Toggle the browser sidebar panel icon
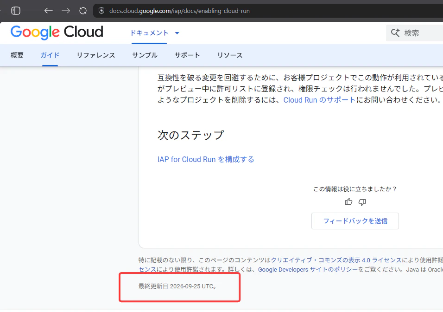Screen dimensions: 443x312 click(16, 11)
